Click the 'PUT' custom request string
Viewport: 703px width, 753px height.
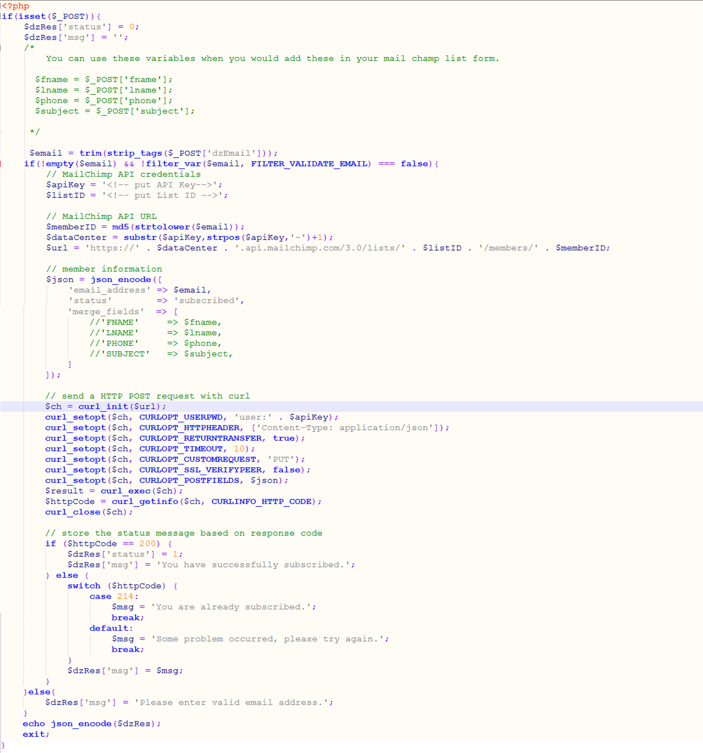[281, 459]
